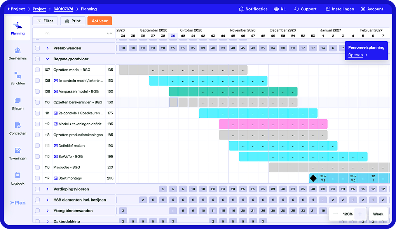396x229 pixels.
Task: Open the Account menu
Action: (372, 9)
